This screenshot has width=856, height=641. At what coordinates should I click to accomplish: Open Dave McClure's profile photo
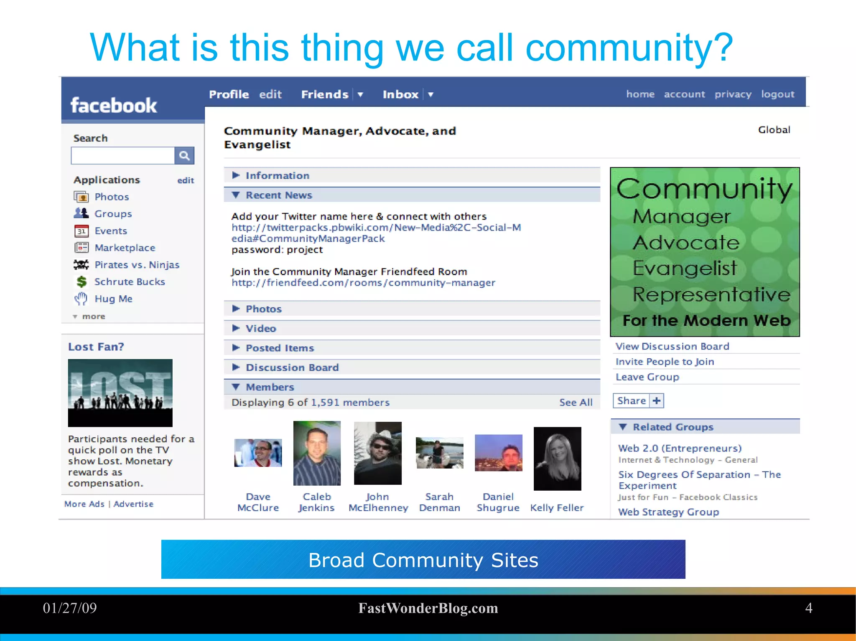pyautogui.click(x=258, y=453)
